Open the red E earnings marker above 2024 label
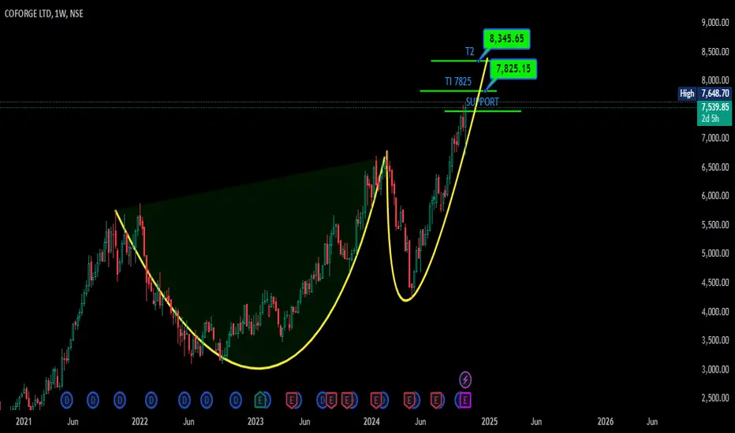735x433 pixels. pyautogui.click(x=376, y=400)
